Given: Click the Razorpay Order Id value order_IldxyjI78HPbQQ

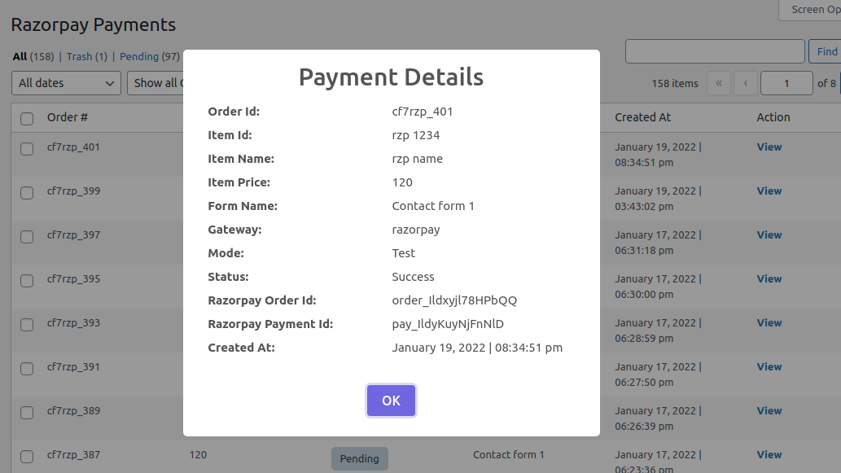Looking at the screenshot, I should 454,300.
